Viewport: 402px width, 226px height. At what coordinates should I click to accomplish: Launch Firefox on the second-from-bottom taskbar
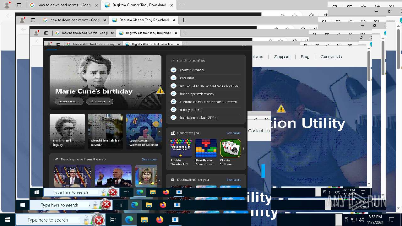[x=163, y=205]
